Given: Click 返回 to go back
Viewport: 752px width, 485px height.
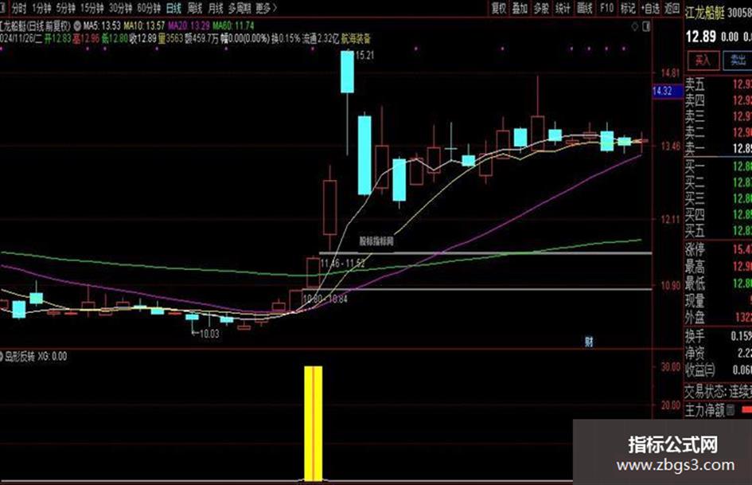Looking at the screenshot, I should pyautogui.click(x=672, y=8).
